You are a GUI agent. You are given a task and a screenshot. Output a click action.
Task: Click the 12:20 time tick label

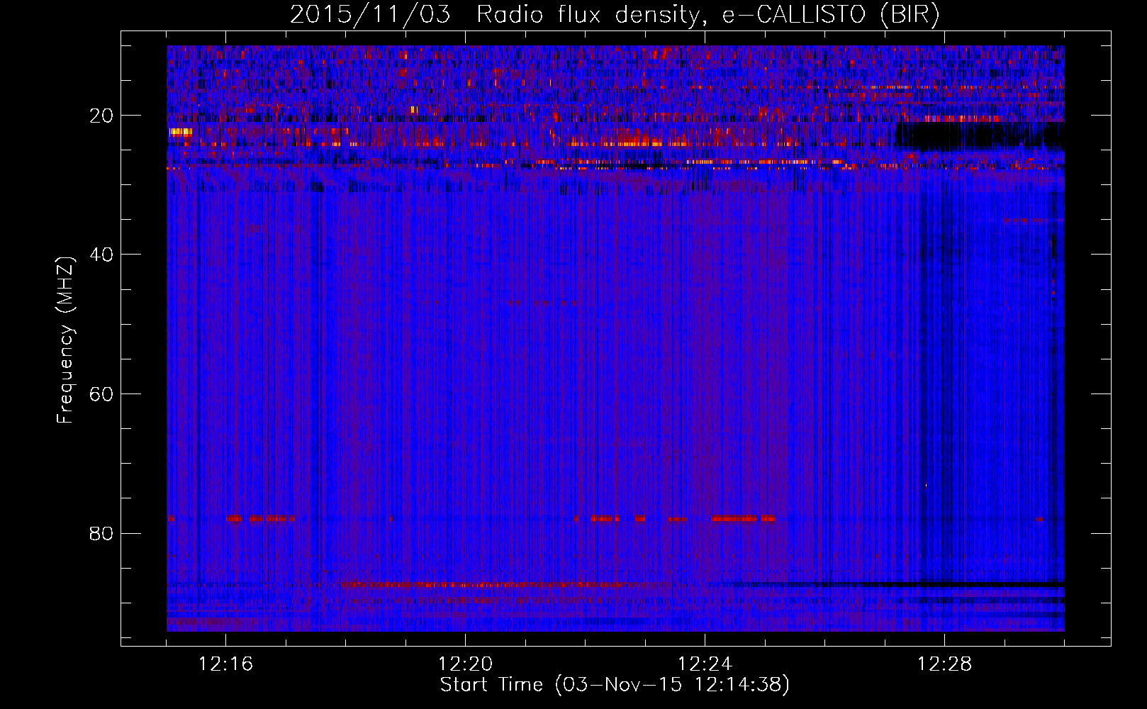[465, 664]
